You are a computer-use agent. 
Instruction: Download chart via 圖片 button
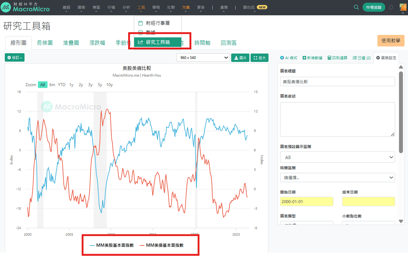coord(240,58)
